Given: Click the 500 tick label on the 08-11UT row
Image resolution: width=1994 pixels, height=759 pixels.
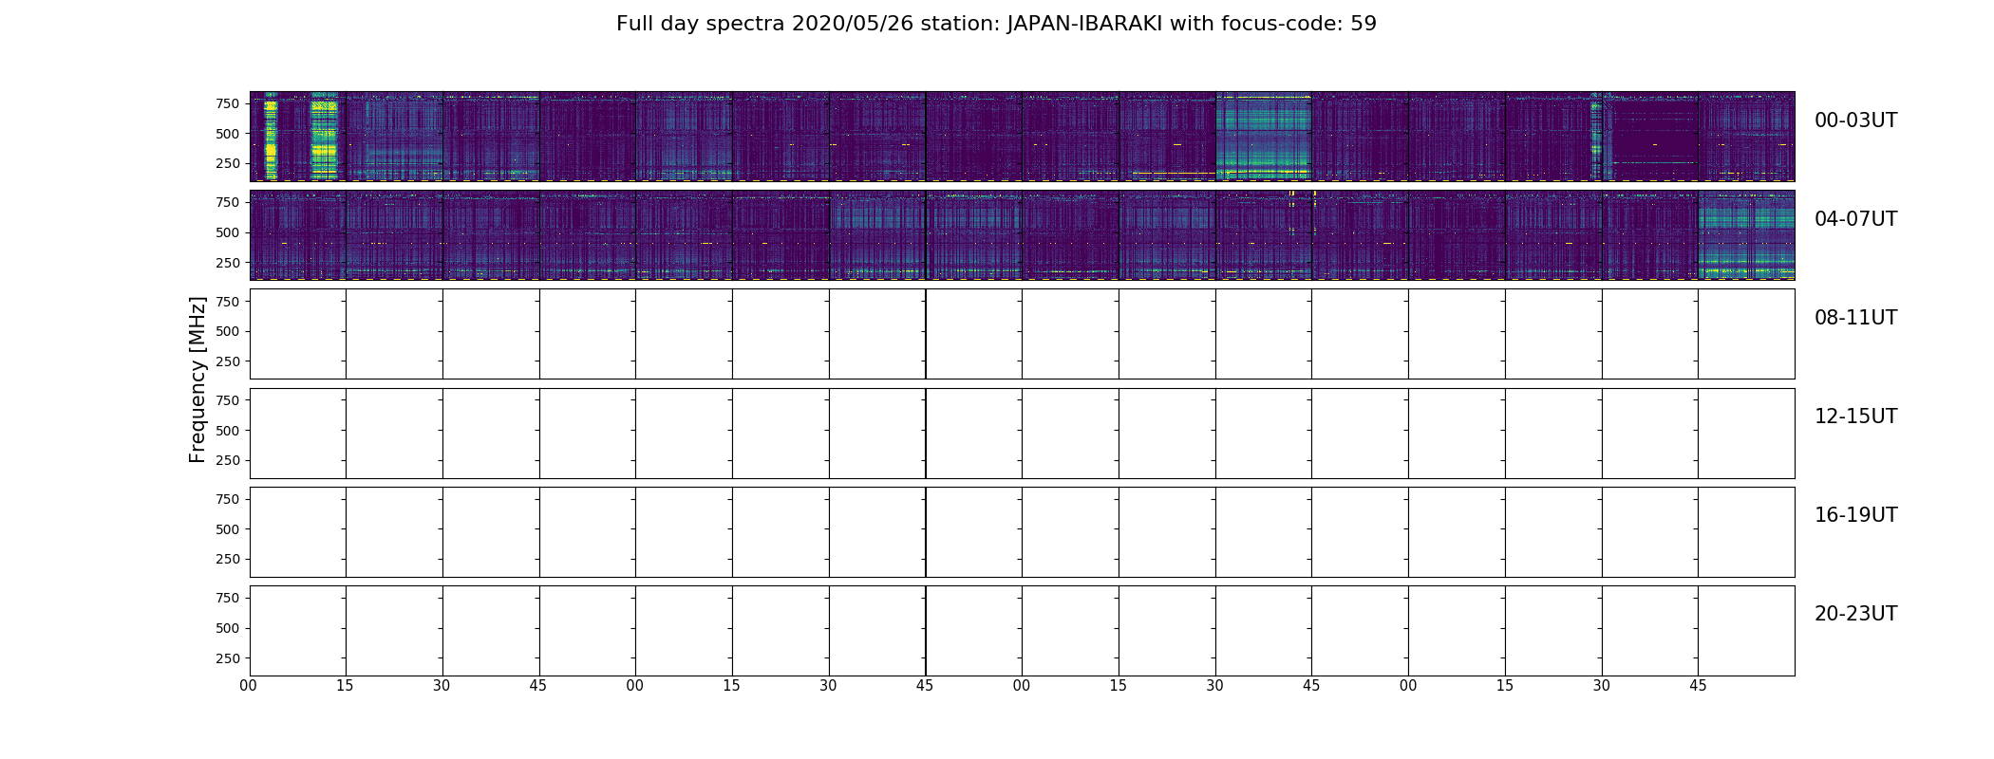Looking at the screenshot, I should [227, 331].
